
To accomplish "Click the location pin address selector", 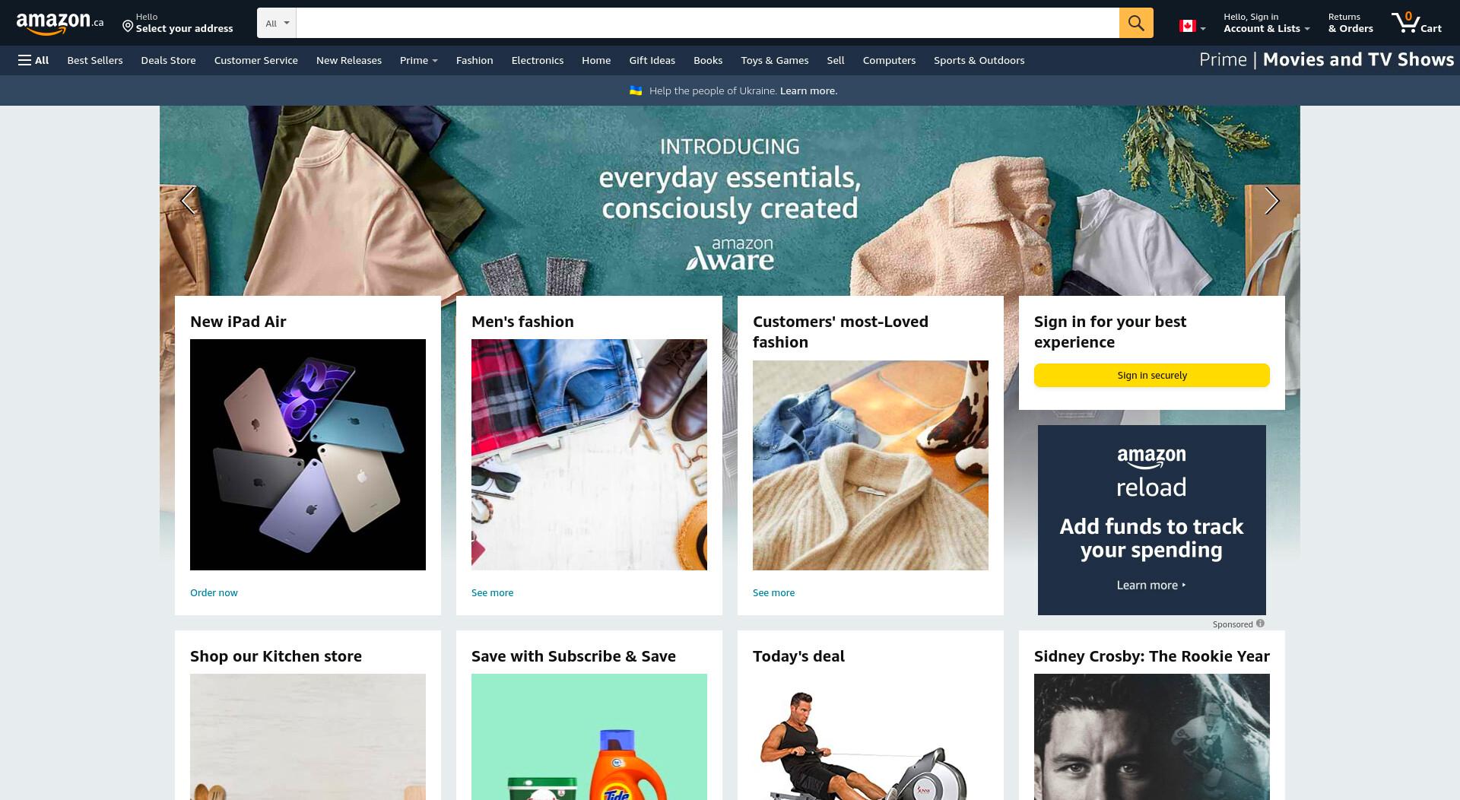I will tap(178, 23).
